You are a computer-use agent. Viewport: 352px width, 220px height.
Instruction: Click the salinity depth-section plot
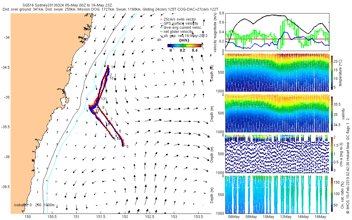pos(277,113)
